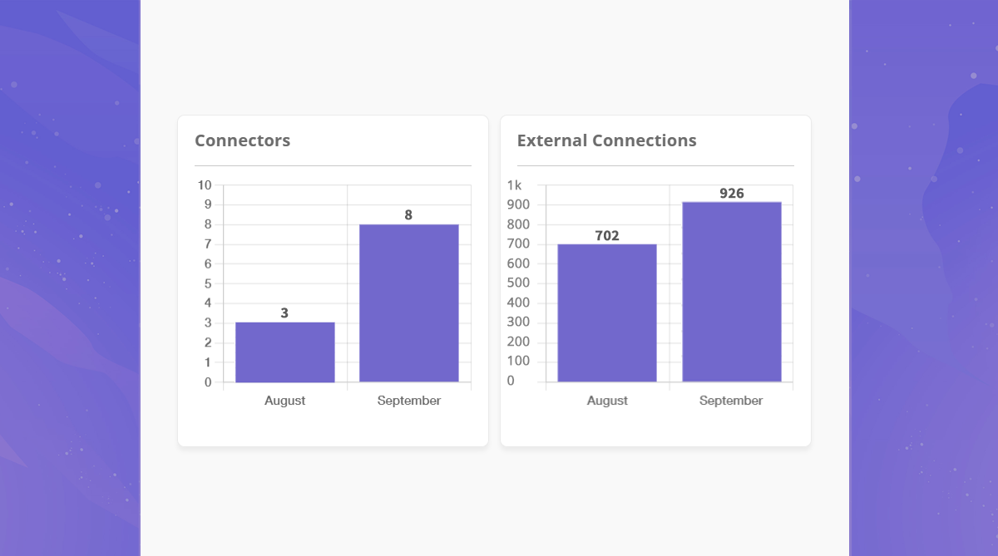This screenshot has height=556, width=998.
Task: Click the 900 y-axis tick label
Action: pos(518,204)
